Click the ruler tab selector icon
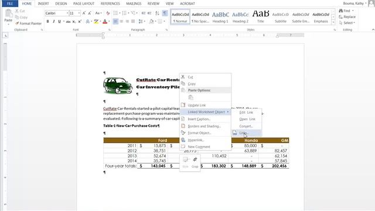The image size is (375, 211). pyautogui.click(x=6, y=35)
